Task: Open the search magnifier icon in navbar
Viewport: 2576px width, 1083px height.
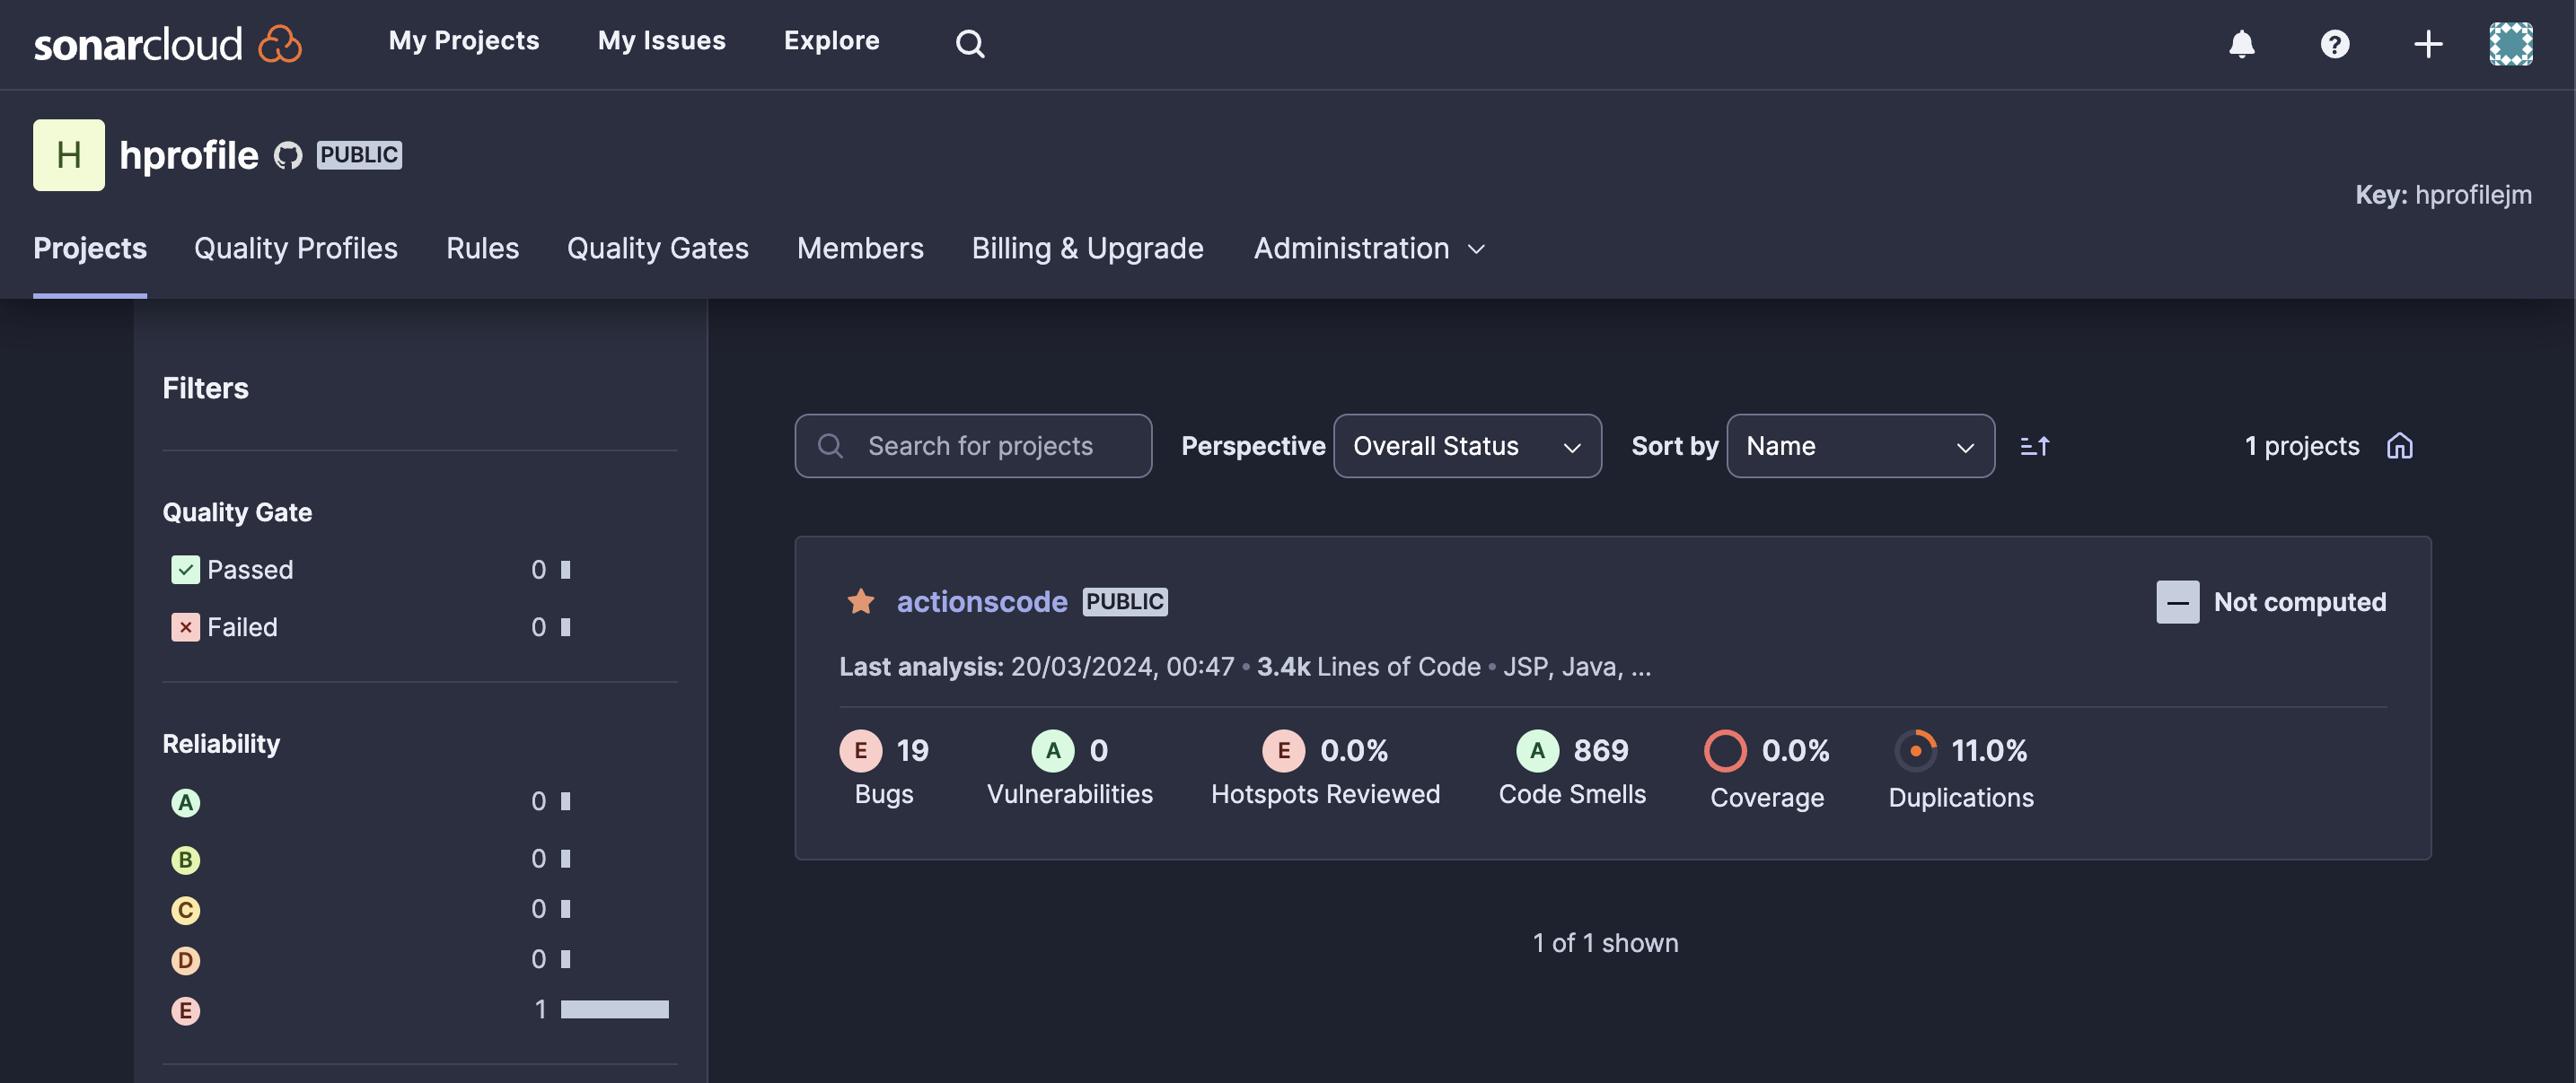Action: (969, 43)
